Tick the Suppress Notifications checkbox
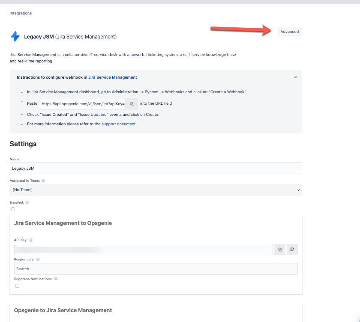Image resolution: width=360 pixels, height=322 pixels. click(17, 286)
